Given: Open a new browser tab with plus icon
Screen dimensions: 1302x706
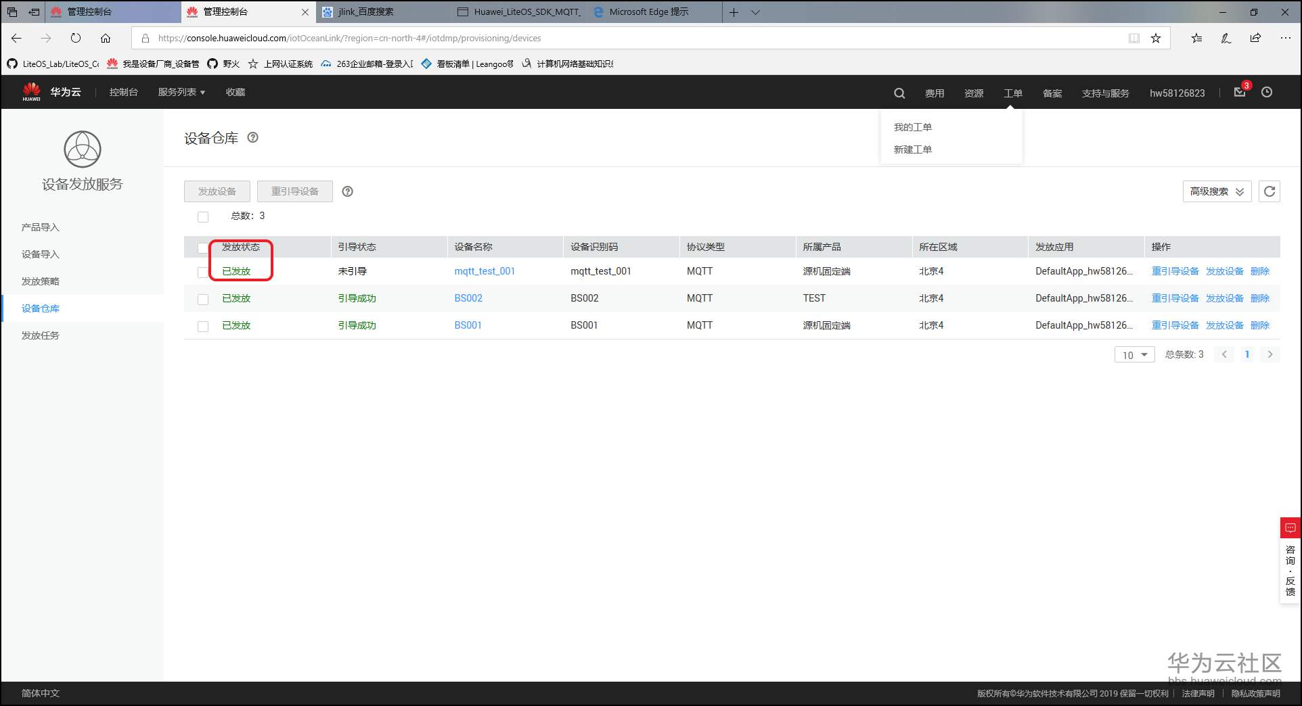Looking at the screenshot, I should point(734,12).
